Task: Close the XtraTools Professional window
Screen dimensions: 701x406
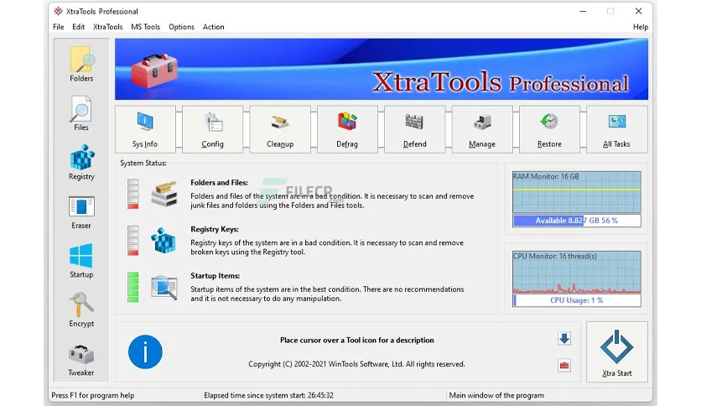Action: coord(638,11)
